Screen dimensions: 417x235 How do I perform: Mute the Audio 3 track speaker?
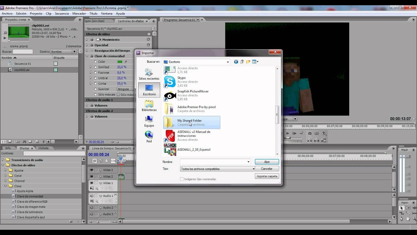[x=92, y=214]
